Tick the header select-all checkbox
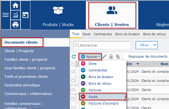The width and height of the screenshot is (169, 109). coord(73,64)
